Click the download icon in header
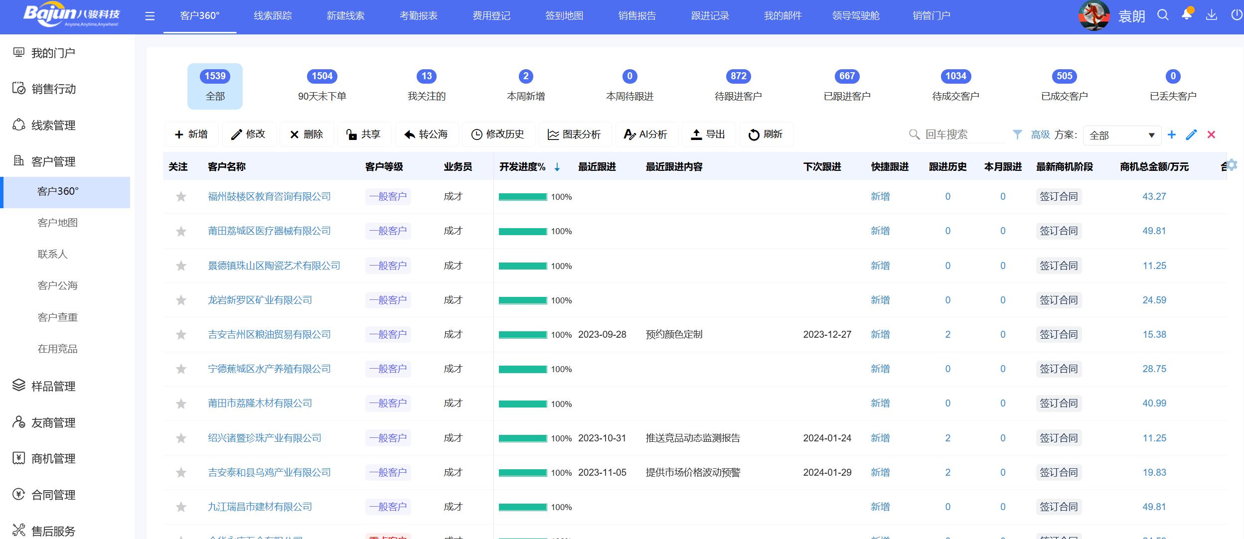Image resolution: width=1244 pixels, height=539 pixels. [x=1211, y=15]
